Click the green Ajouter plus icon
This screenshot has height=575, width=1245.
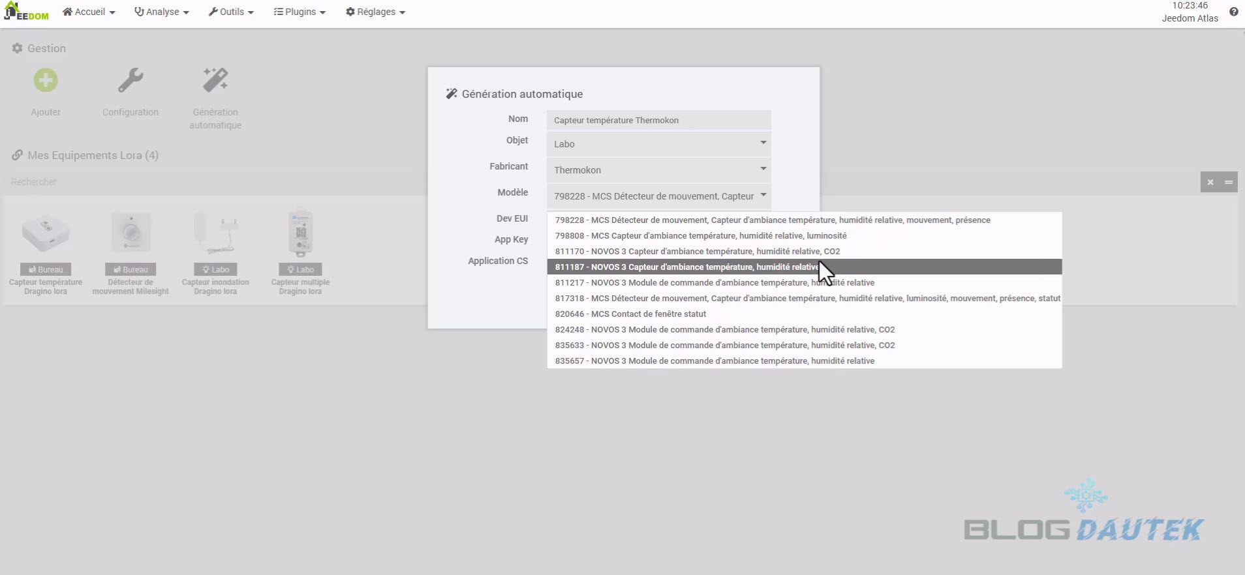coord(46,81)
